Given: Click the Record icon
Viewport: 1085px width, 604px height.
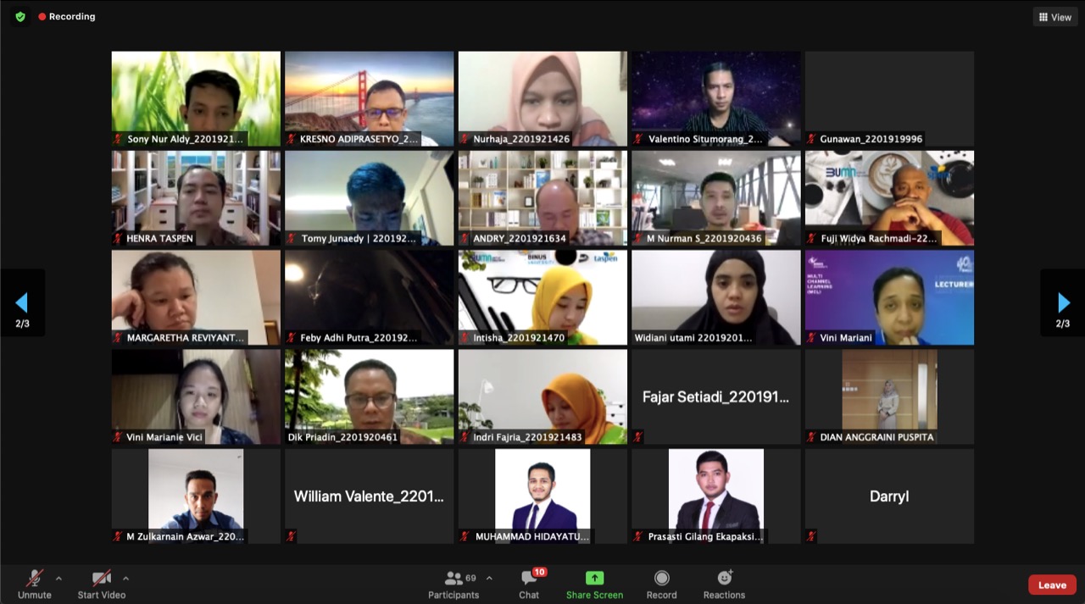Looking at the screenshot, I should pos(661,579).
